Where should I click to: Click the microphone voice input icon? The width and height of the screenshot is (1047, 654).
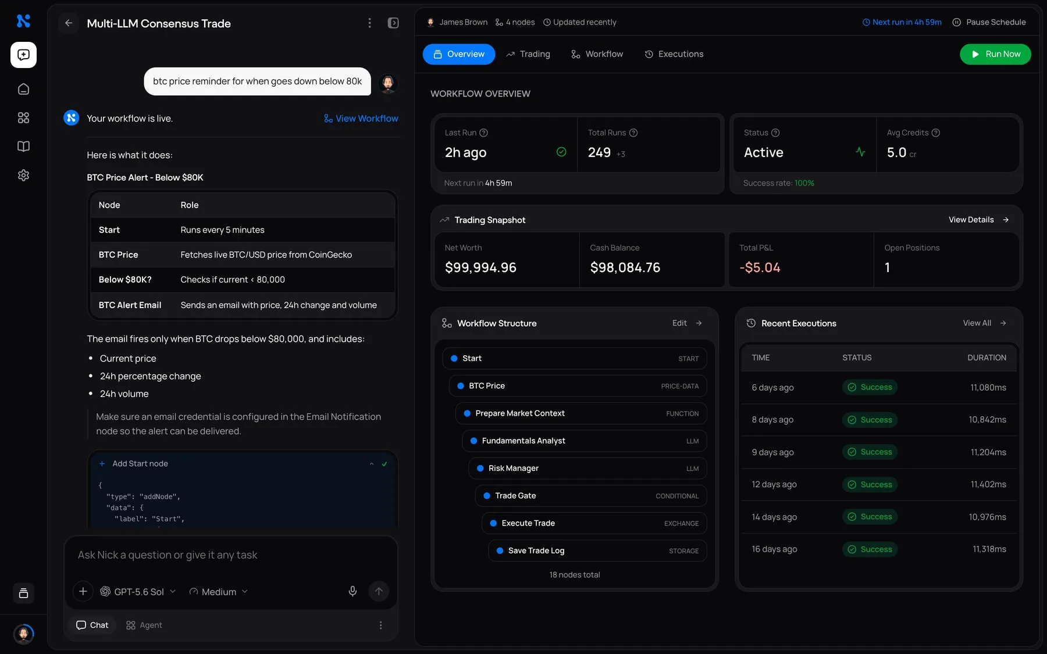point(352,591)
